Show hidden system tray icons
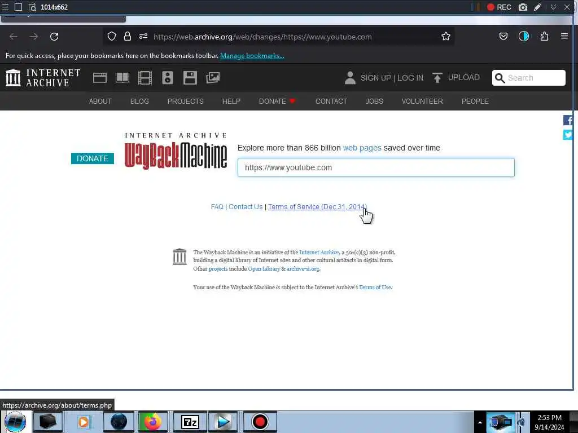The height and width of the screenshot is (433, 578). [480, 422]
